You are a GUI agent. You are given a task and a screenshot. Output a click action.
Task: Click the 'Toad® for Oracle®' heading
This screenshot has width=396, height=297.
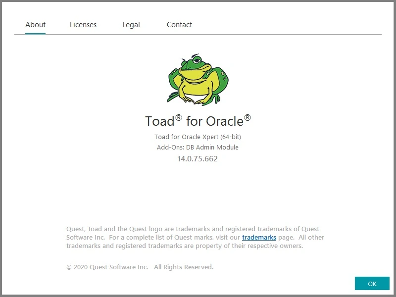point(198,121)
